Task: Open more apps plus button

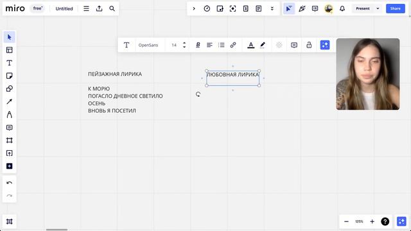Action: 10,166
